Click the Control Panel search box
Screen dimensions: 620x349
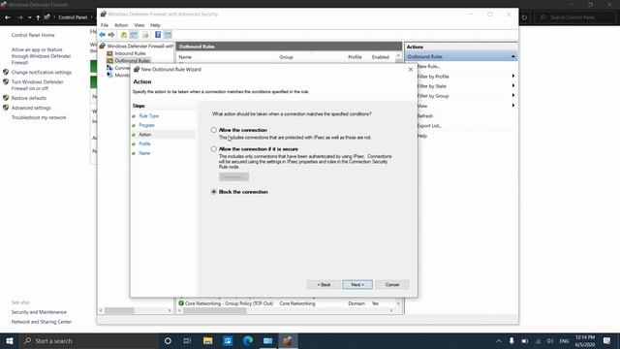coord(574,17)
